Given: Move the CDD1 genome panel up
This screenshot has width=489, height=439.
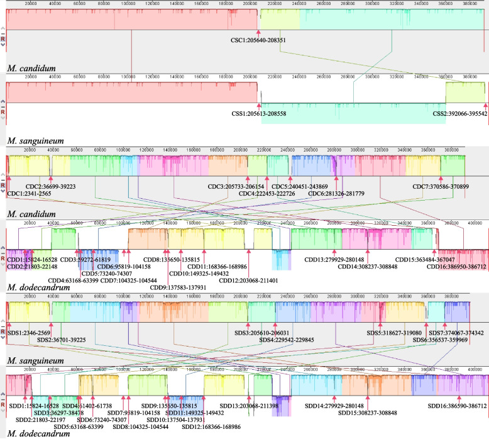Looking at the screenshot, I should click(x=3, y=247).
